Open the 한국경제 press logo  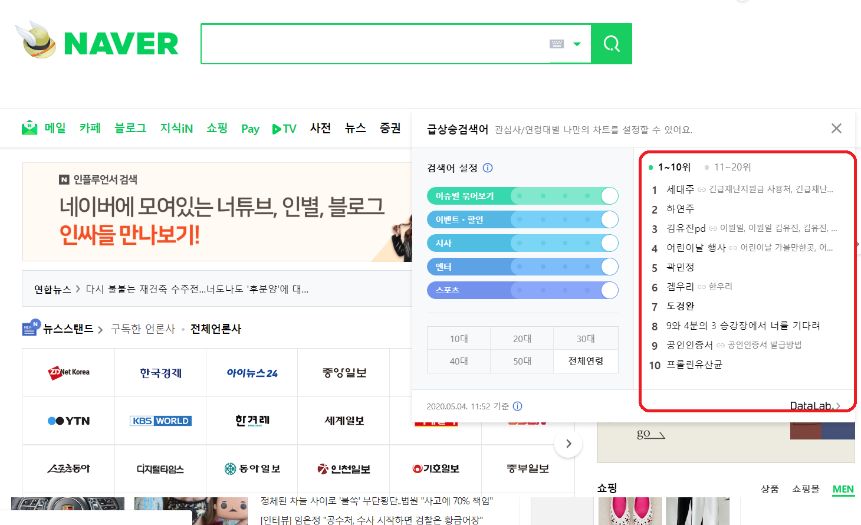(x=160, y=372)
